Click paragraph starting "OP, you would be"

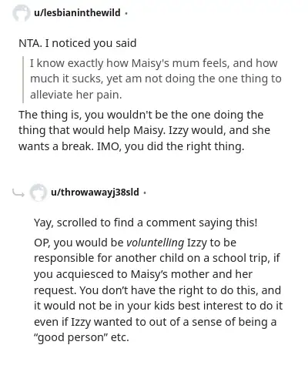[158, 290]
